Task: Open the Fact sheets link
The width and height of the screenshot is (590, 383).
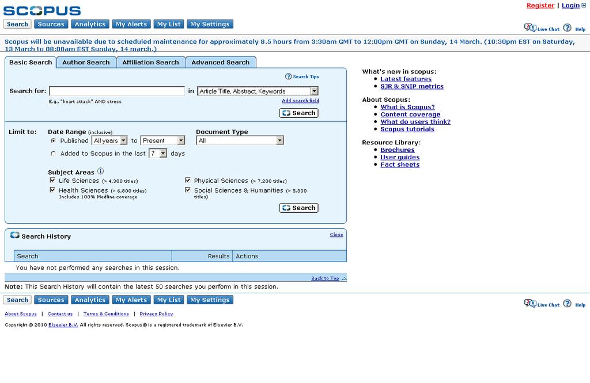Action: [x=400, y=164]
